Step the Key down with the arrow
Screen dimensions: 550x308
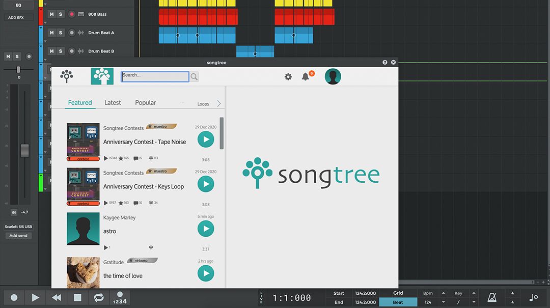tap(474, 302)
